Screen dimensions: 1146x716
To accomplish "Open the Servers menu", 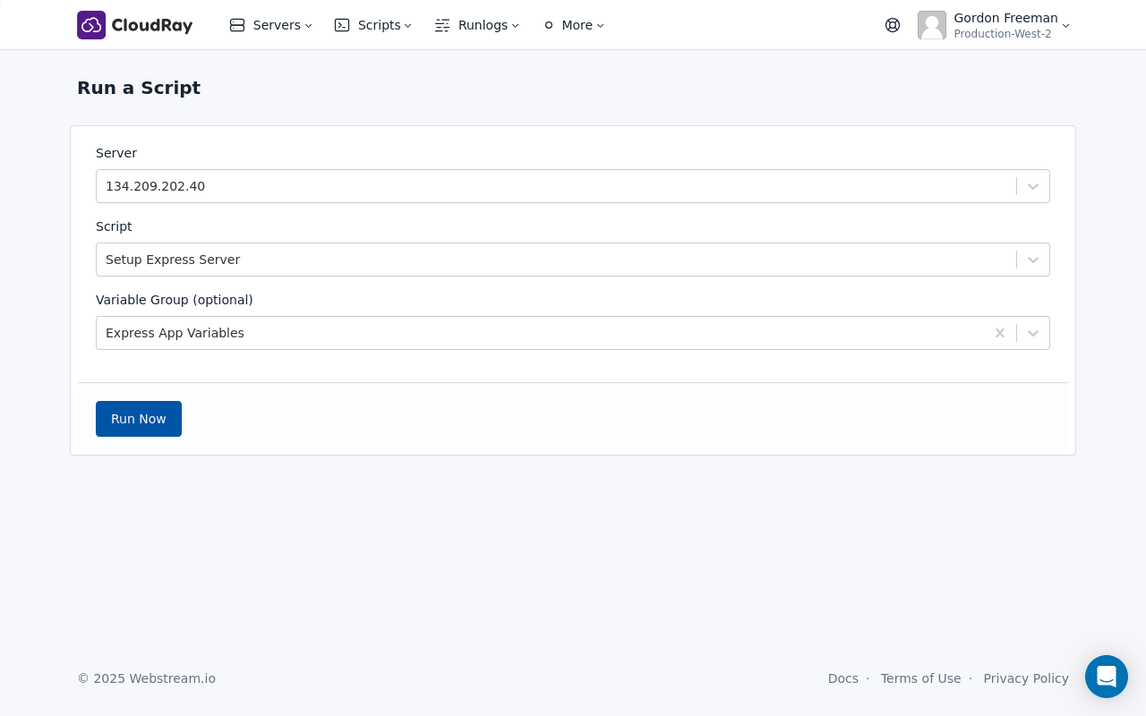I will point(277,25).
